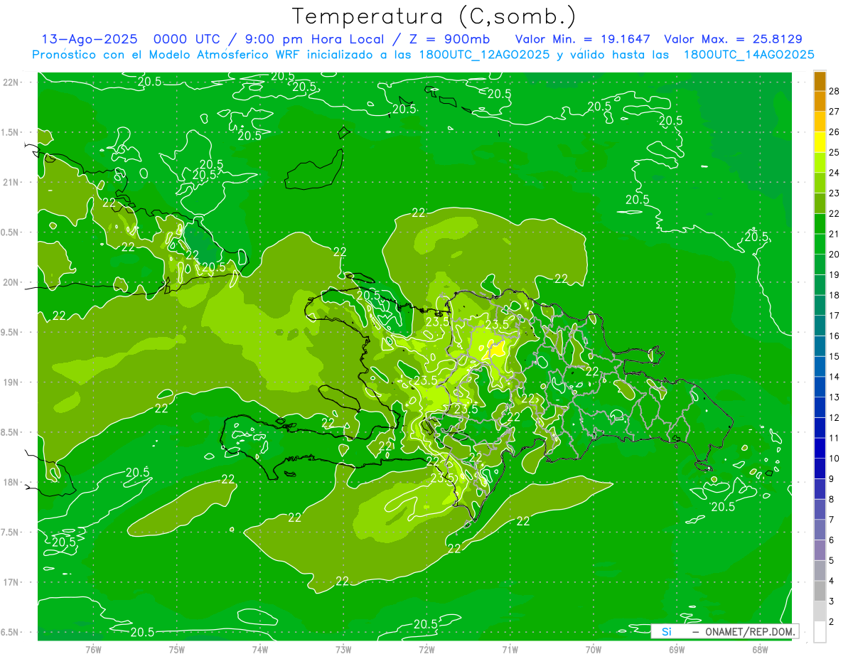The image size is (853, 659).
Task: Click the '71W' longitude axis label
Action: (510, 649)
